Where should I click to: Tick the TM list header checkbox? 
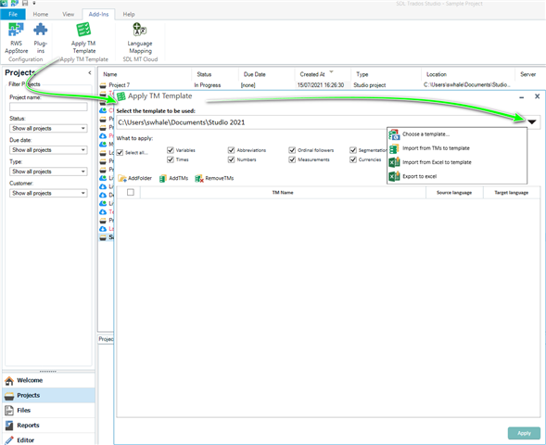tap(131, 192)
